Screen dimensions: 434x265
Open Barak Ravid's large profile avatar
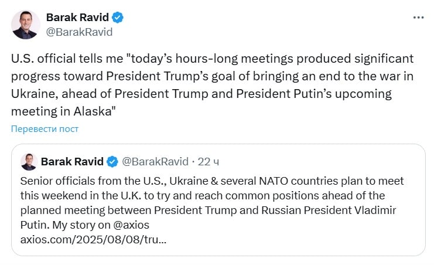25,25
